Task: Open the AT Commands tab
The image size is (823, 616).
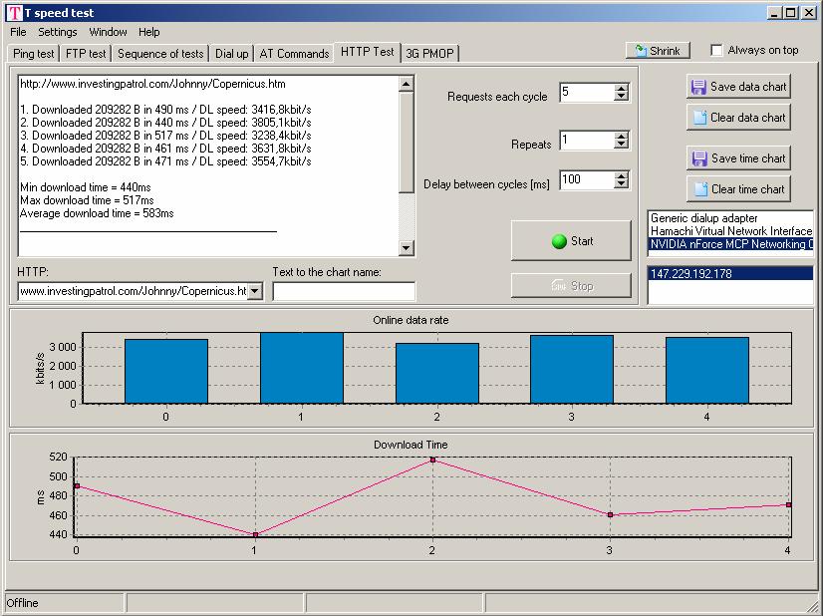Action: point(294,54)
